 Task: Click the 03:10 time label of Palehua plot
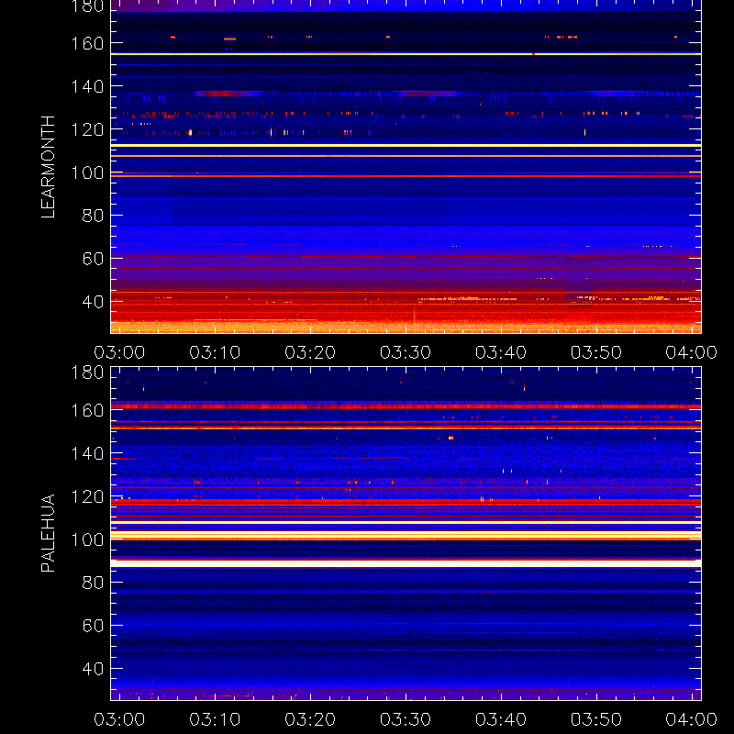pyautogui.click(x=215, y=719)
